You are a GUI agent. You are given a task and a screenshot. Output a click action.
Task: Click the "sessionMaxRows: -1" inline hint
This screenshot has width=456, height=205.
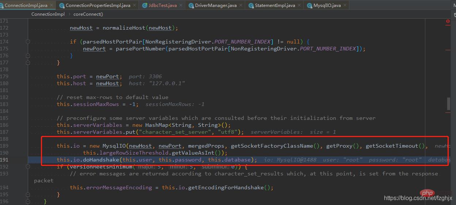tap(175, 104)
